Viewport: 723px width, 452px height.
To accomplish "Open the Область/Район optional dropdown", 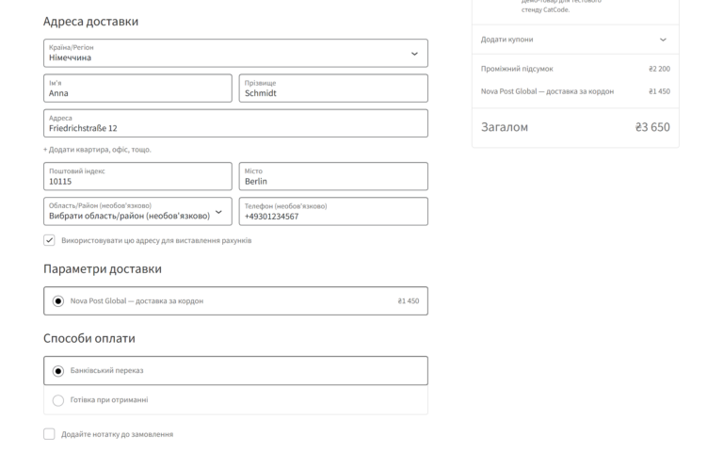I will (x=137, y=211).
